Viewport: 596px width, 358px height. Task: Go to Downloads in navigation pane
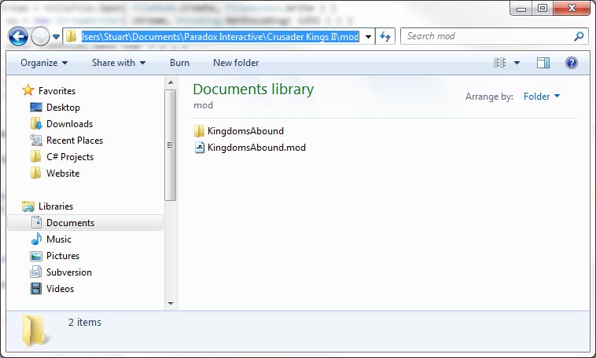[69, 124]
